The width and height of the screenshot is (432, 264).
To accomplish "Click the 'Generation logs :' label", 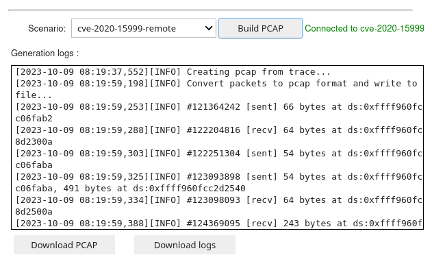I will point(45,53).
